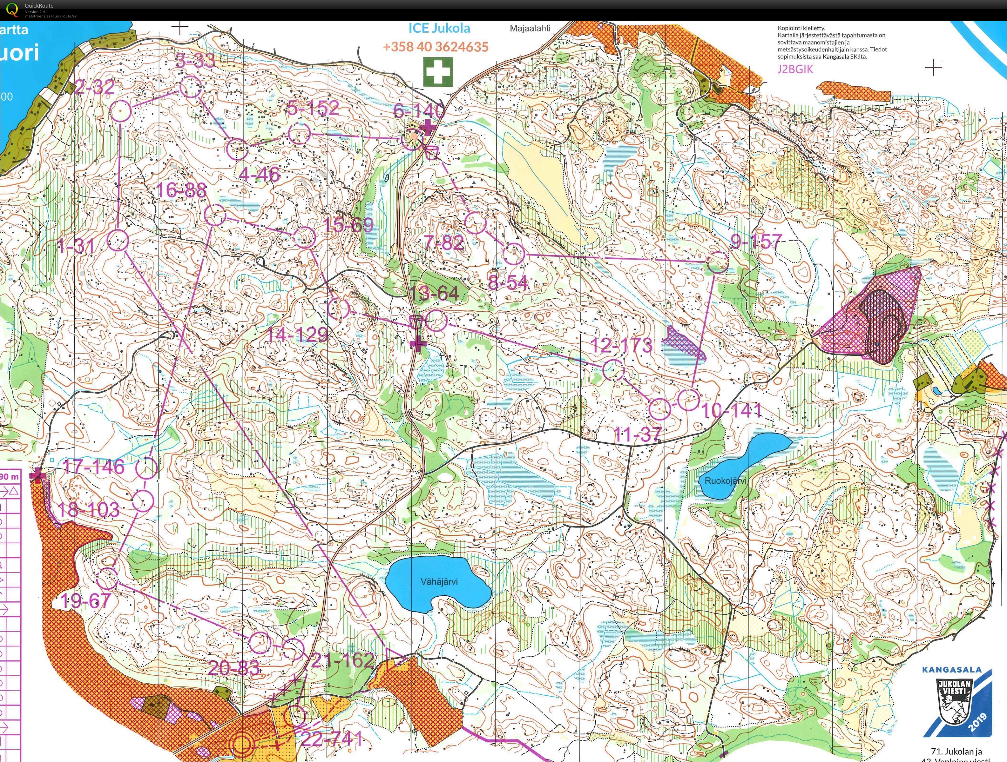
Task: Click control label 19-67
Action: 85,601
